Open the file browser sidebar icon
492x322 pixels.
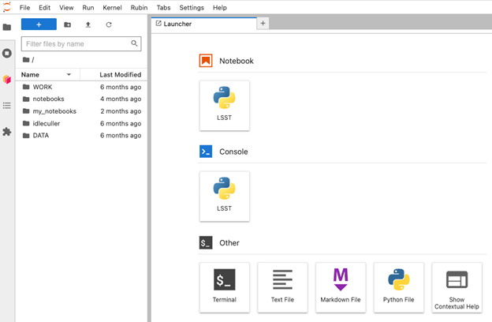tap(7, 27)
